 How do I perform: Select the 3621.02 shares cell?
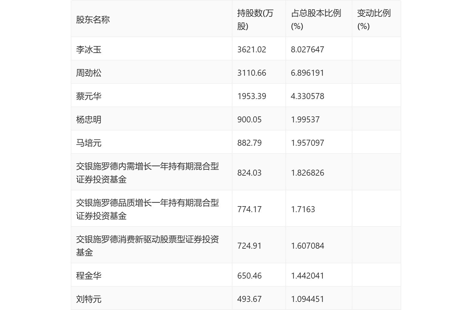tap(252, 49)
